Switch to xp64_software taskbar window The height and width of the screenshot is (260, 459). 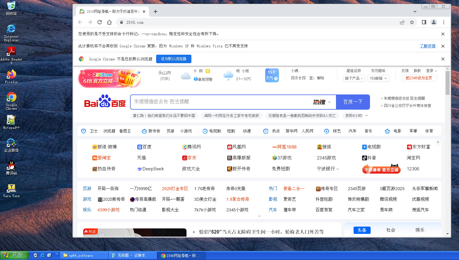click(x=84, y=255)
